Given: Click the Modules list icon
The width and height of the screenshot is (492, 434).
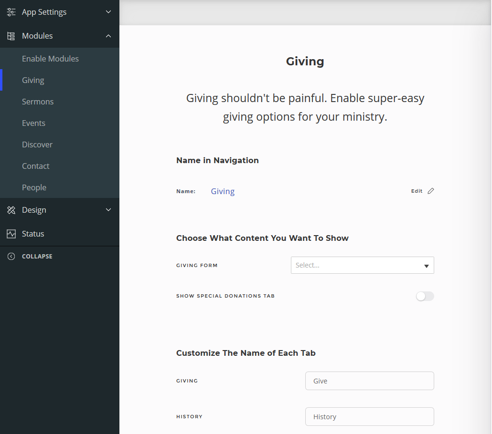Looking at the screenshot, I should [11, 36].
